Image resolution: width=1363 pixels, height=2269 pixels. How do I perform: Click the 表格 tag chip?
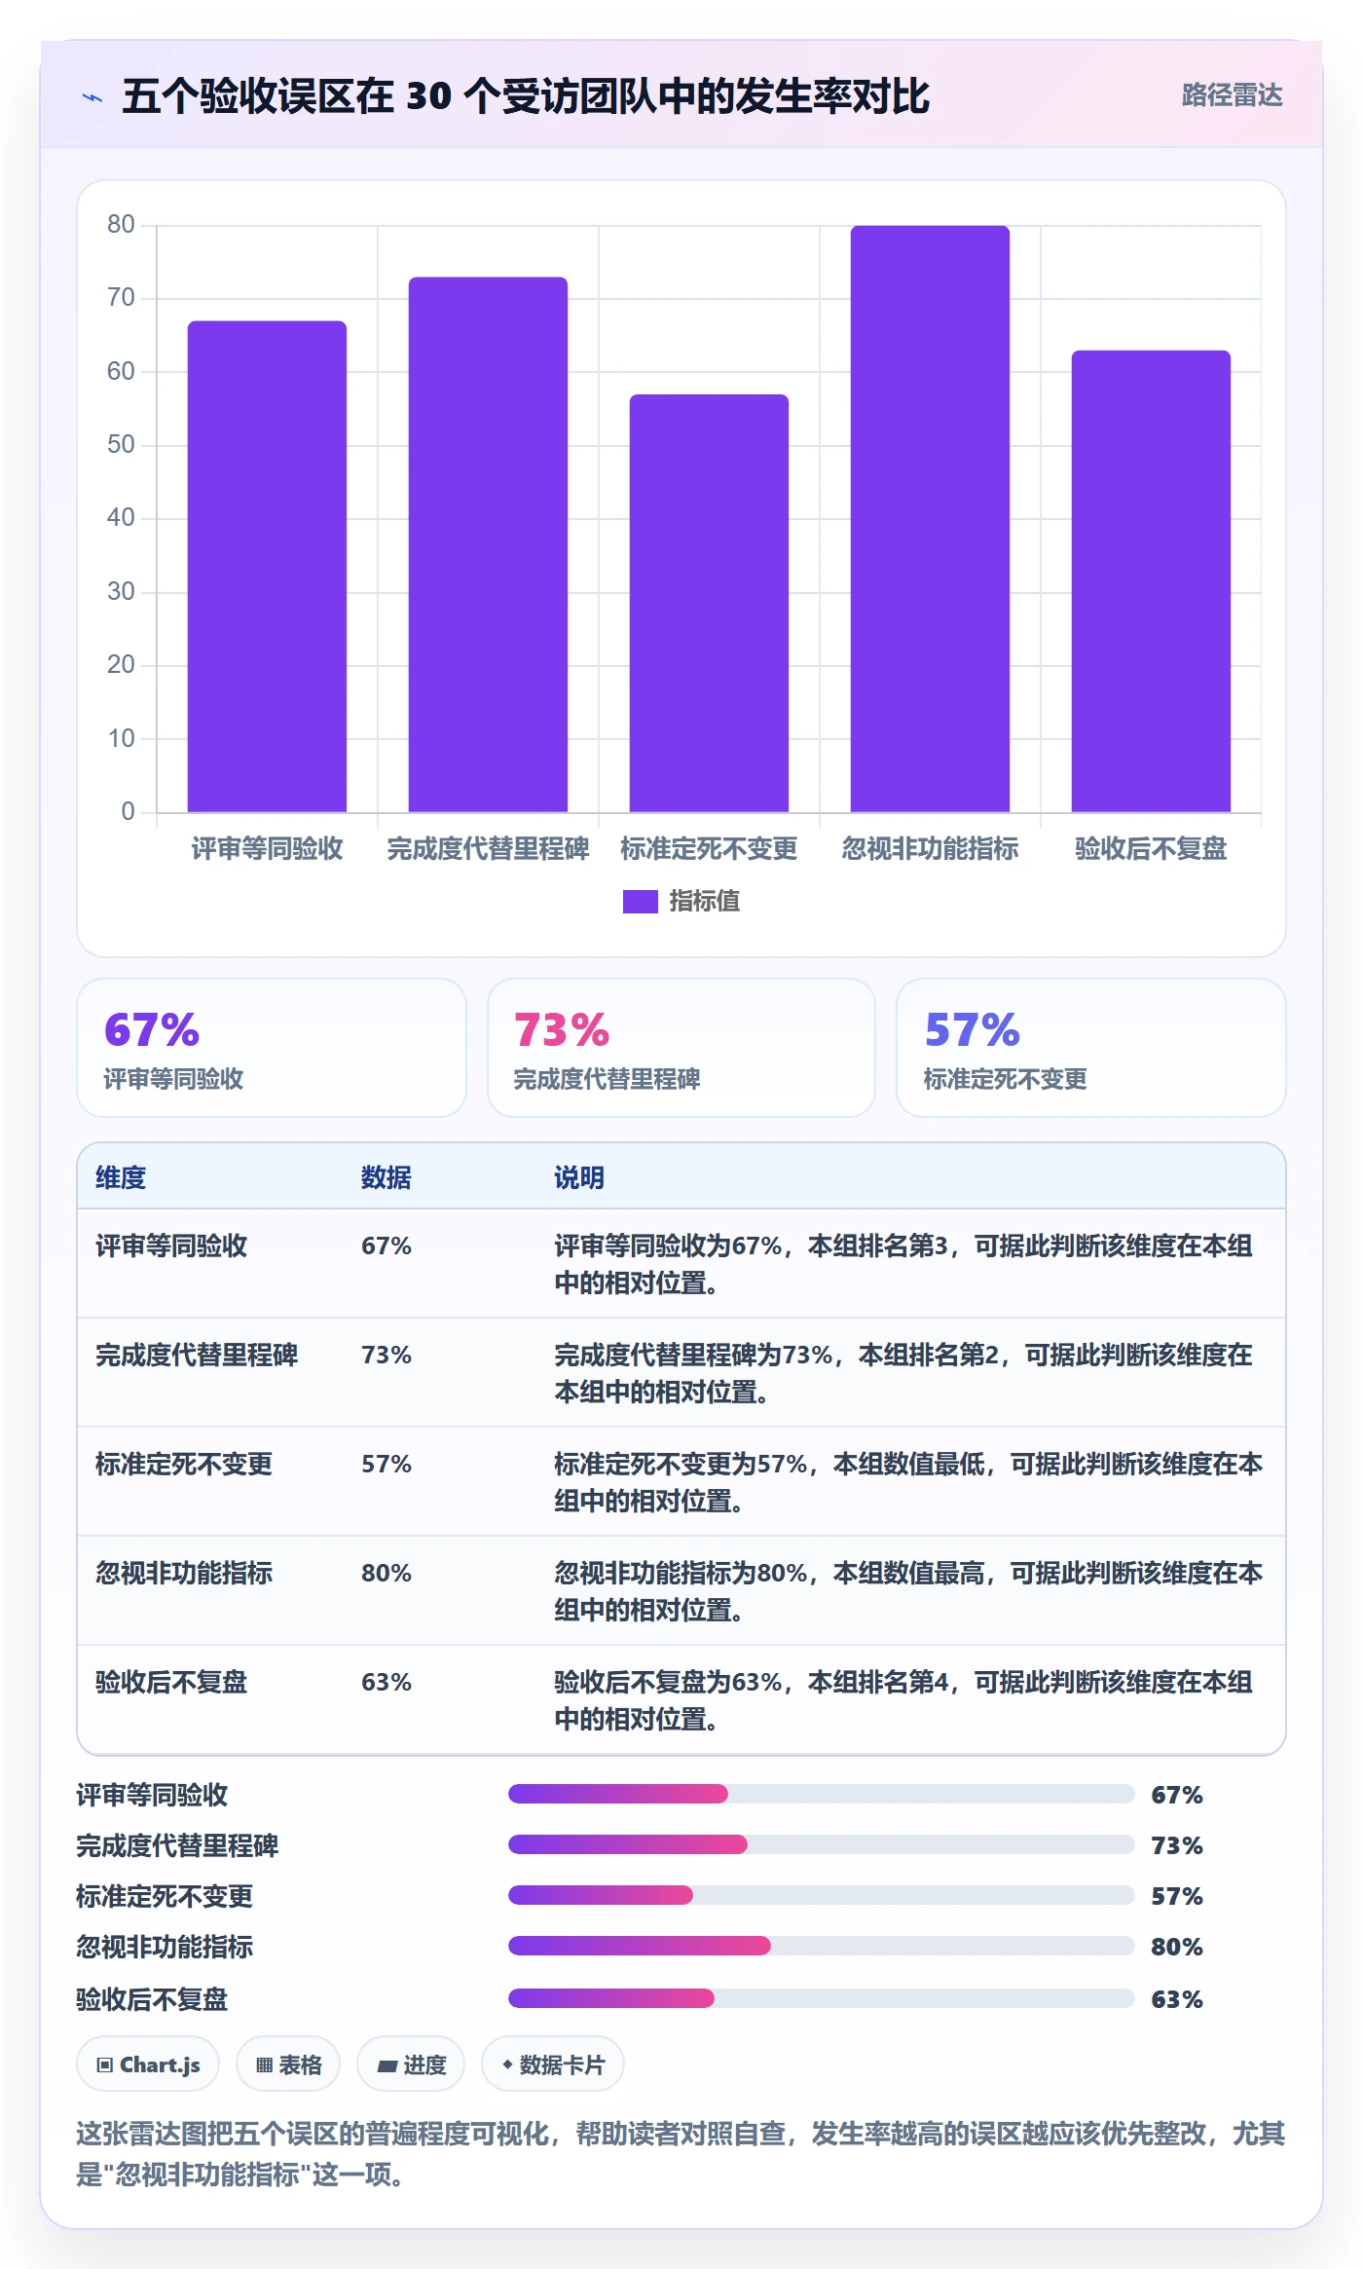tap(288, 2064)
